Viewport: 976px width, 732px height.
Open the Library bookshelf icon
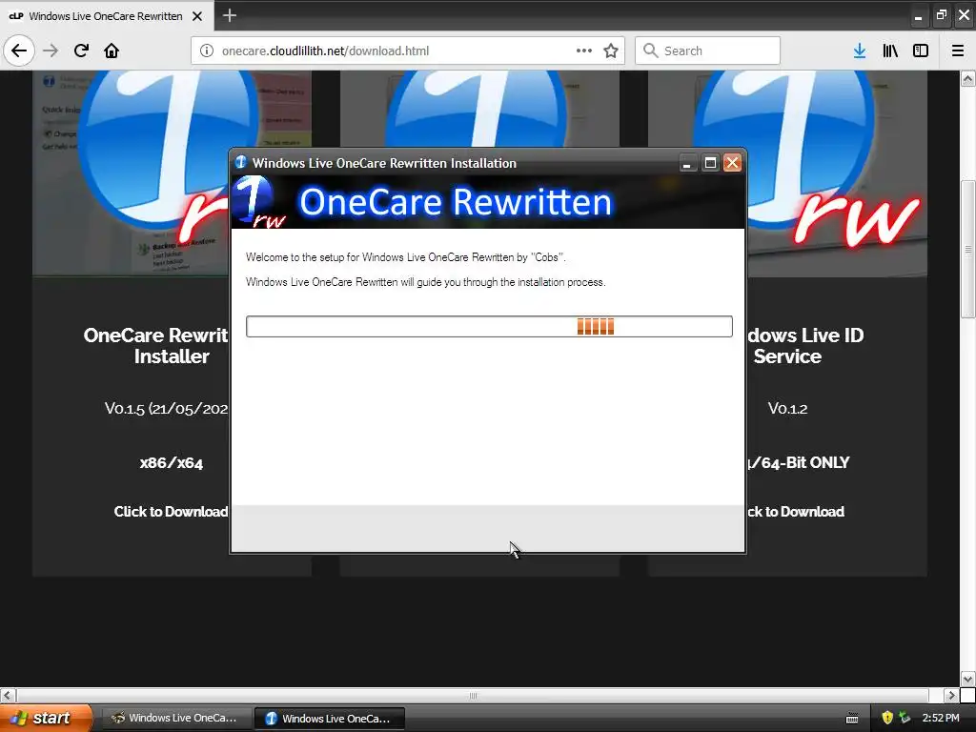pyautogui.click(x=890, y=51)
